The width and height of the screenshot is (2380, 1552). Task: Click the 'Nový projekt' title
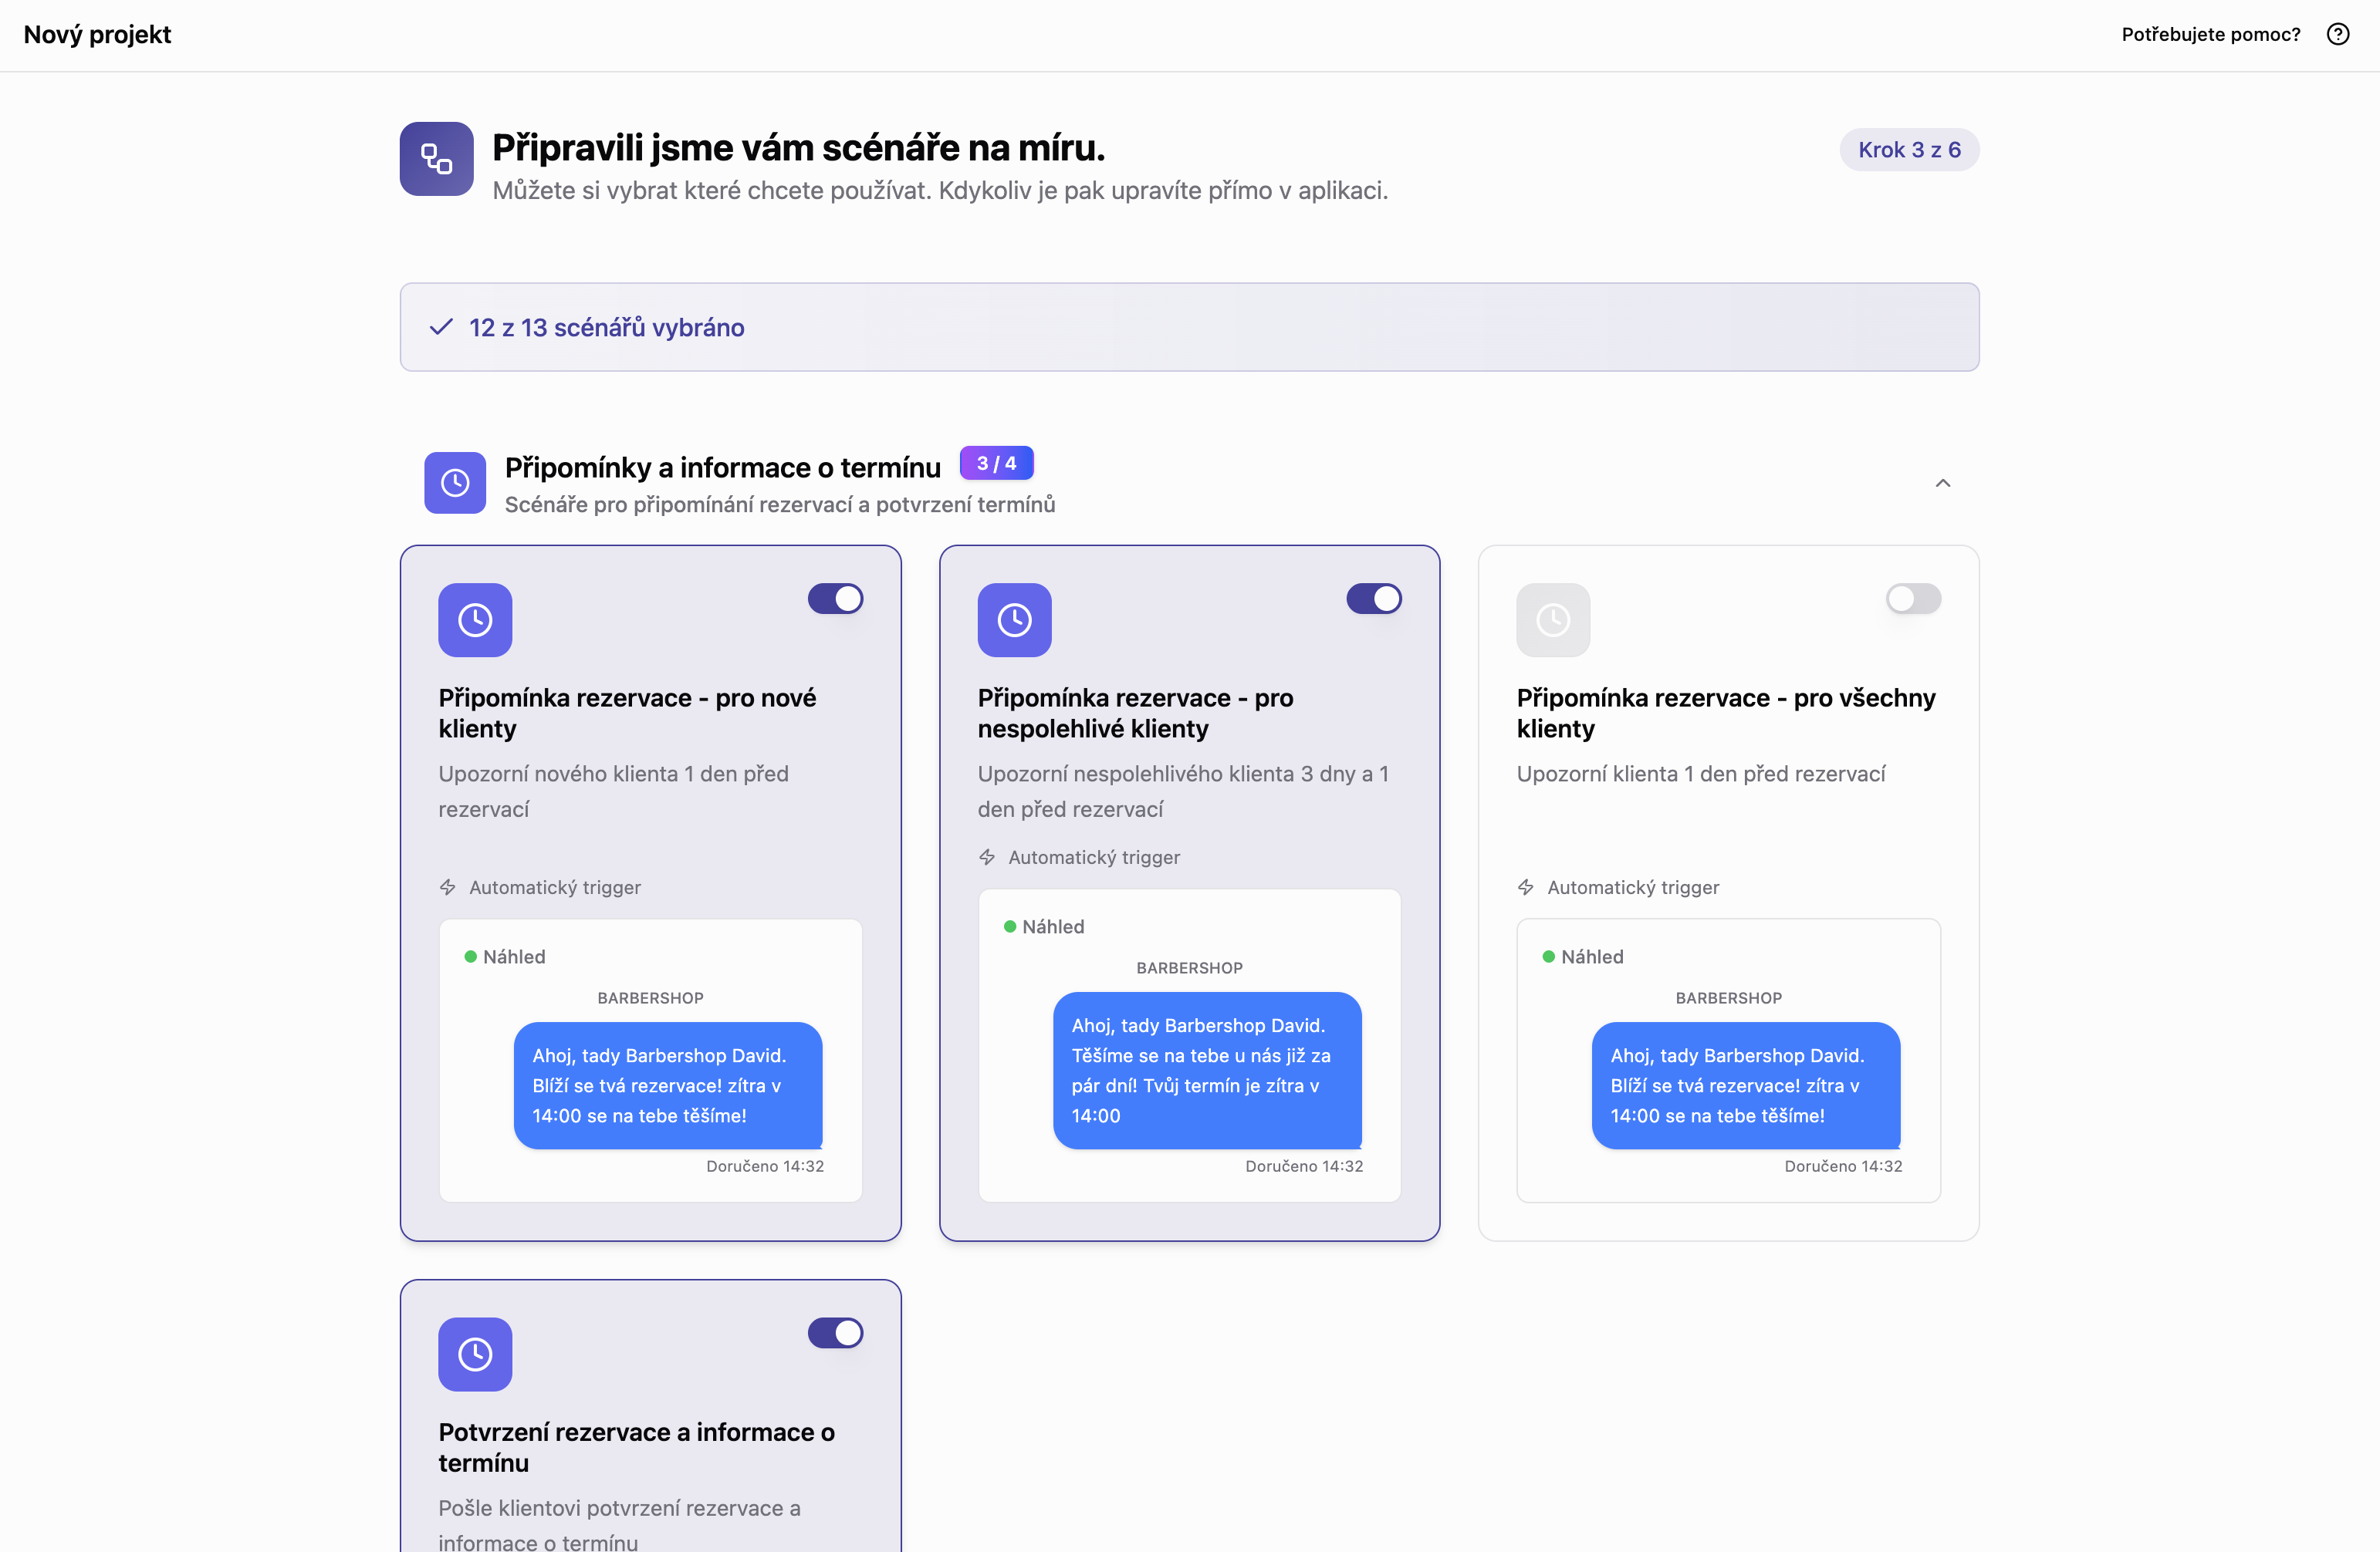[97, 35]
